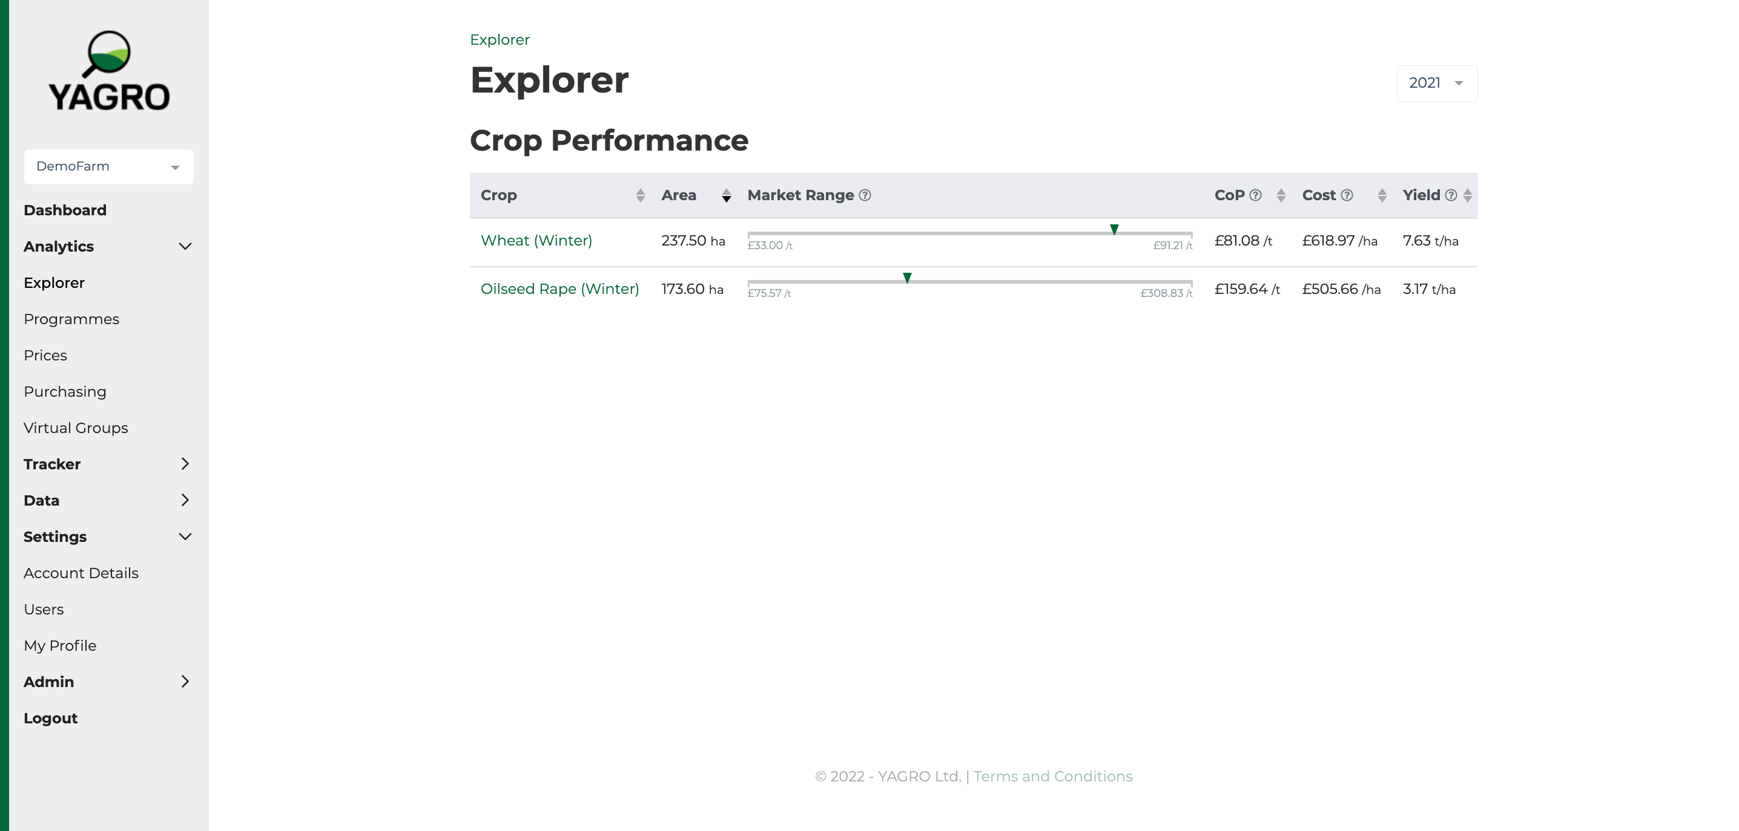
Task: Expand the Data menu section
Action: tap(185, 501)
